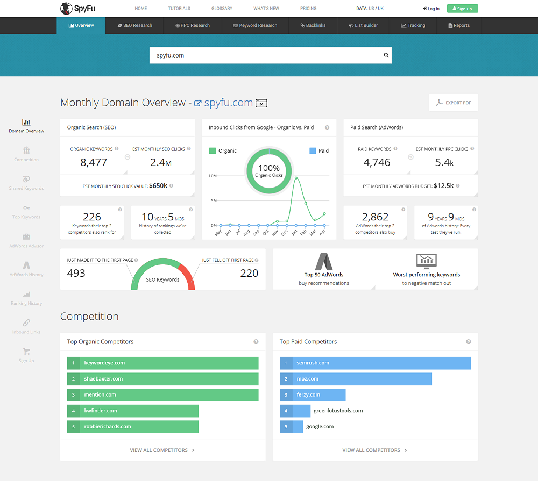Toggle the Organic legend series
This screenshot has width=538, height=481.
[223, 151]
